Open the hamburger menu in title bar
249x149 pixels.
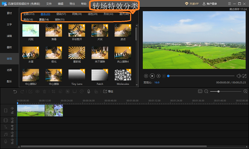(x=229, y=4)
